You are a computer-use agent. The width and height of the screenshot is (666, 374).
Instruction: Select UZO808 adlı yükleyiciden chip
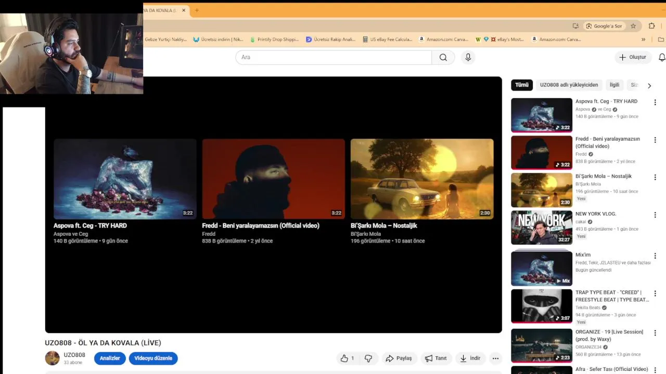[569, 85]
